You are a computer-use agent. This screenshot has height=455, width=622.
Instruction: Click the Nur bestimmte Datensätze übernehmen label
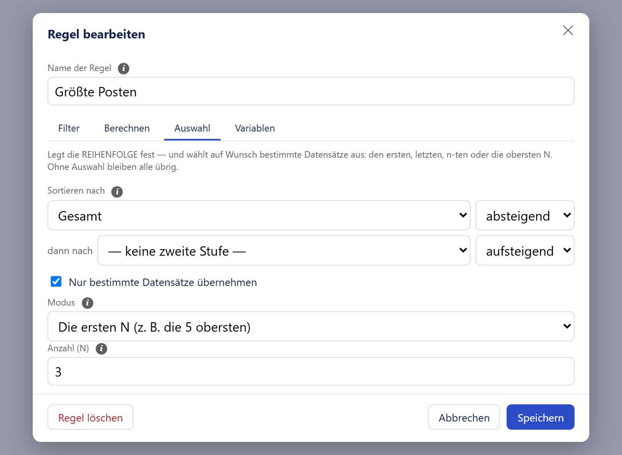pyautogui.click(x=163, y=282)
